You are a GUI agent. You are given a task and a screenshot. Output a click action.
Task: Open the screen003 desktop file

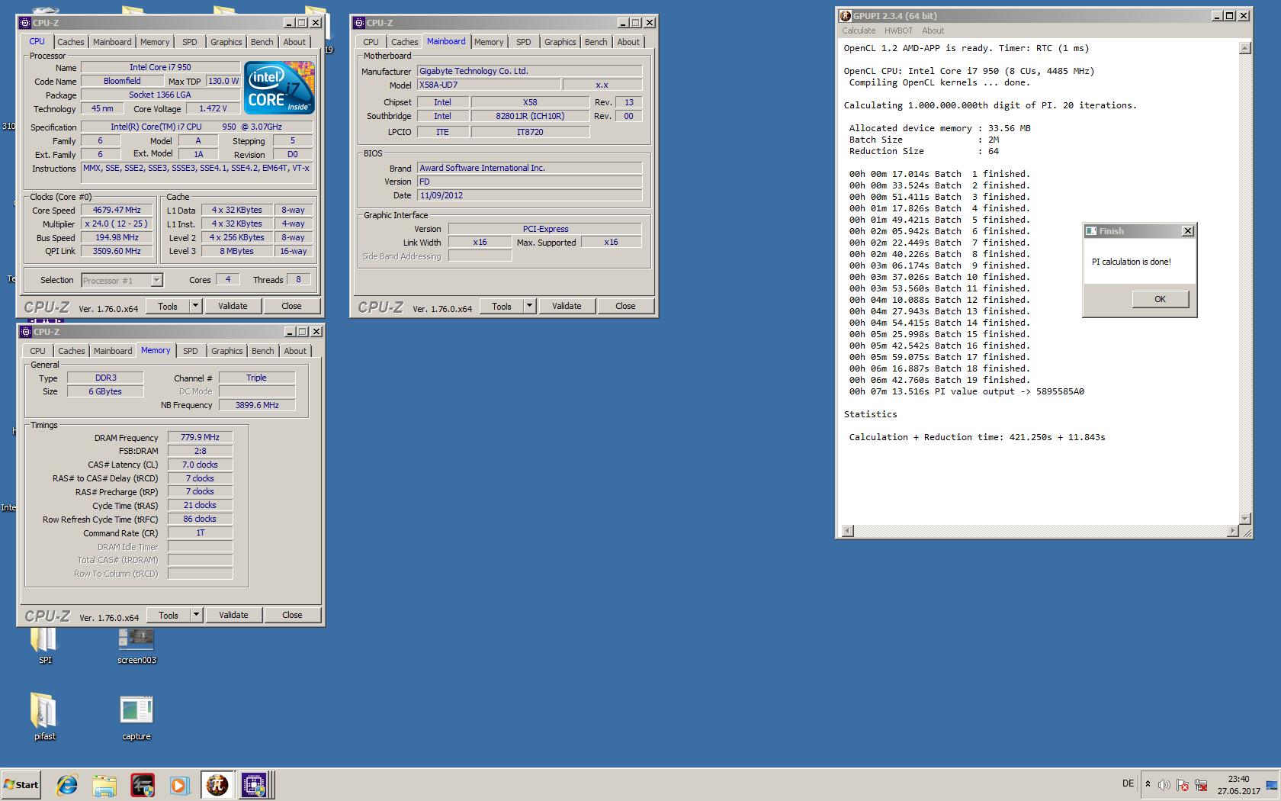(136, 645)
